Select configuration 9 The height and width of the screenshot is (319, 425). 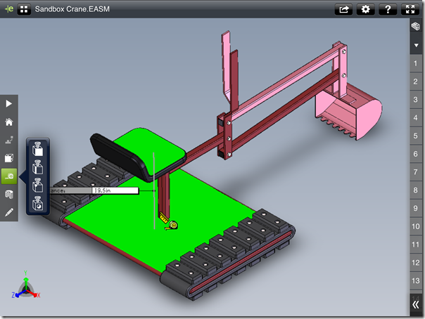coord(416,209)
